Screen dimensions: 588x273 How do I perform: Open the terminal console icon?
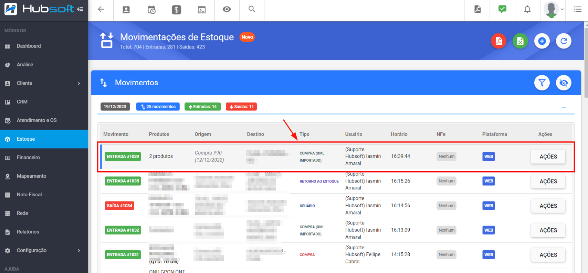click(202, 10)
